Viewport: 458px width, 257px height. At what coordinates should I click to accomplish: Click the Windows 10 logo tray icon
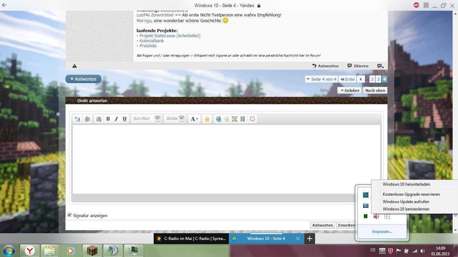[x=387, y=216]
